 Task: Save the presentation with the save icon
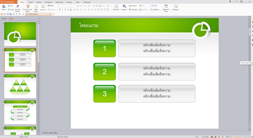point(5,14)
